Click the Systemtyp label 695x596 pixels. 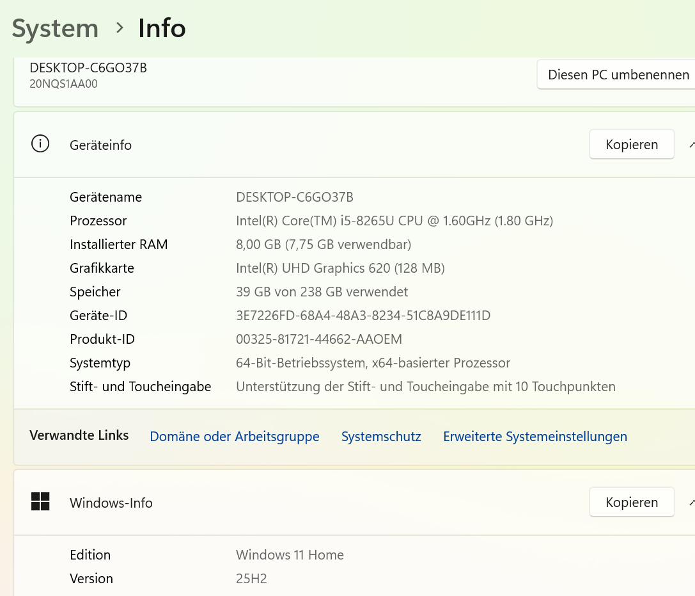click(x=100, y=363)
